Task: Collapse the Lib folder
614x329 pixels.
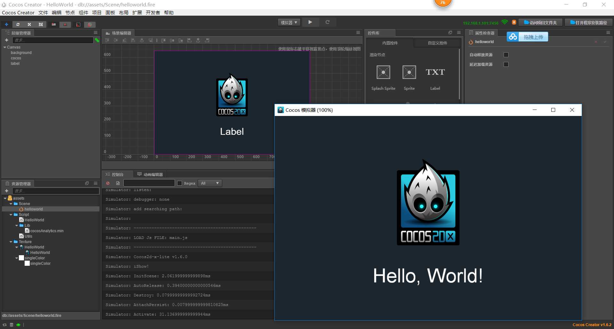Action: coord(17,226)
